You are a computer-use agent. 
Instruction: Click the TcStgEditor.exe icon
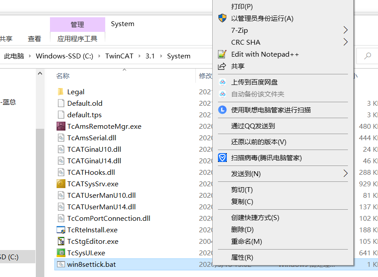click(60, 241)
